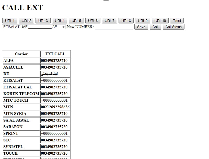The image size is (209, 159).
Task: Open URL 9
Action: pos(143,21)
